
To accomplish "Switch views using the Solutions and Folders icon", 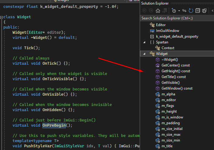I will (165, 11).
